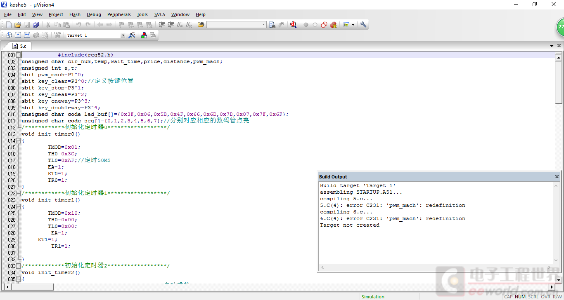Collapse the code fold at line 014
Screen dimensions: 564x300
(x=19, y=141)
